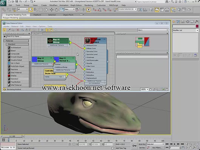
Task: Open the 100% zoom dropdown in Slate
Action: coord(145,90)
